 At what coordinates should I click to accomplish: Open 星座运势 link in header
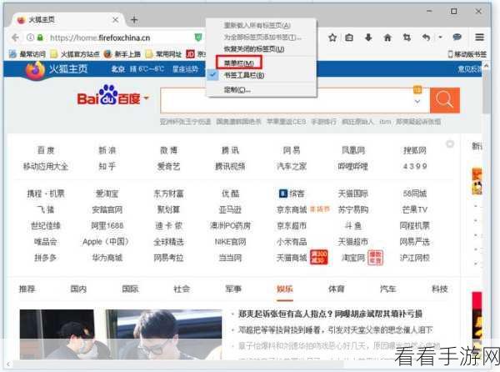click(185, 69)
